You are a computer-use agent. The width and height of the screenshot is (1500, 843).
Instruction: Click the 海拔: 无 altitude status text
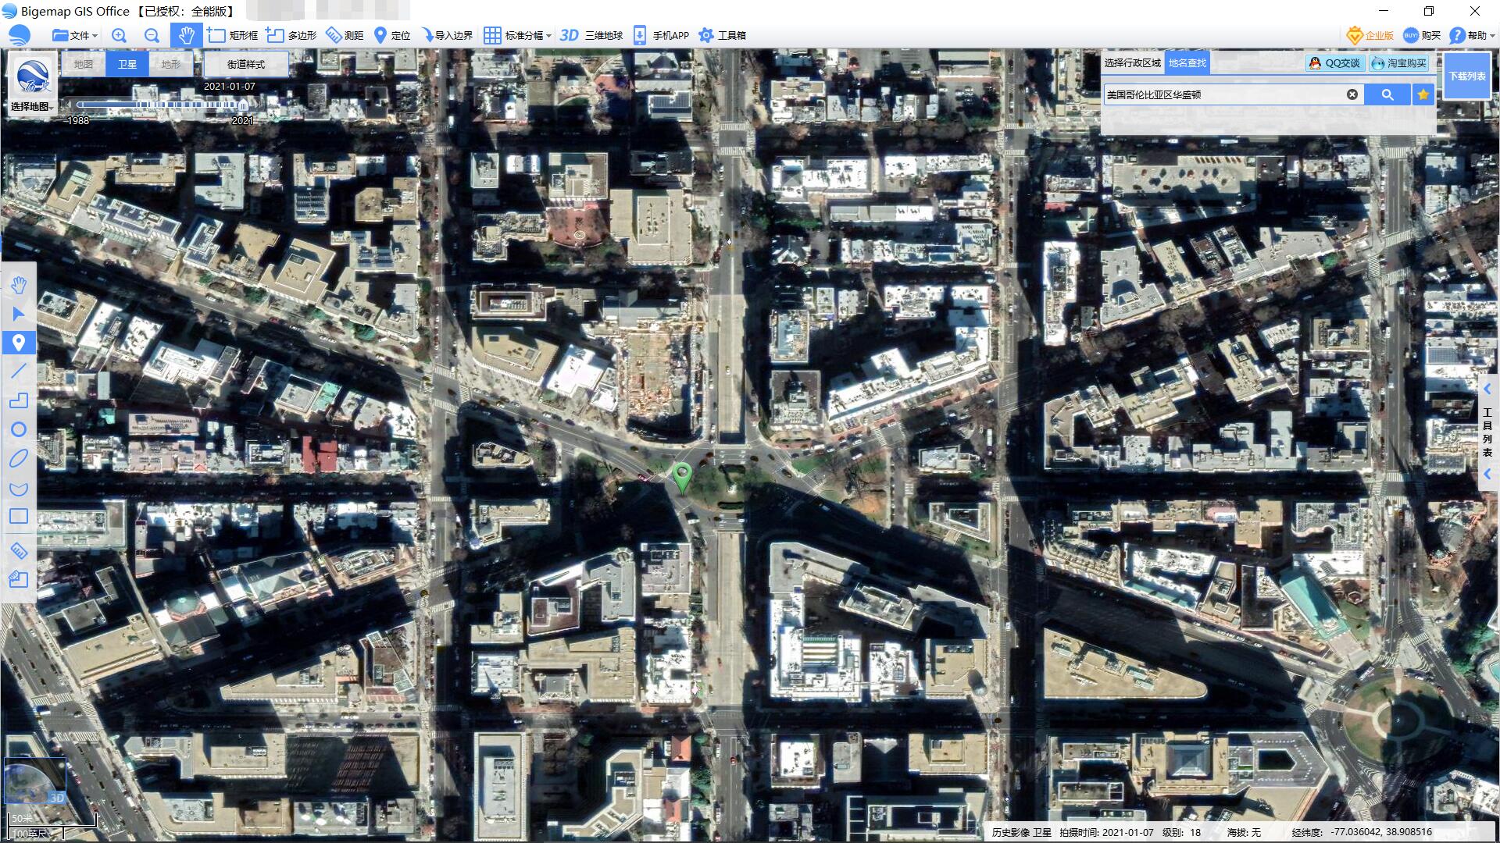pyautogui.click(x=1244, y=832)
